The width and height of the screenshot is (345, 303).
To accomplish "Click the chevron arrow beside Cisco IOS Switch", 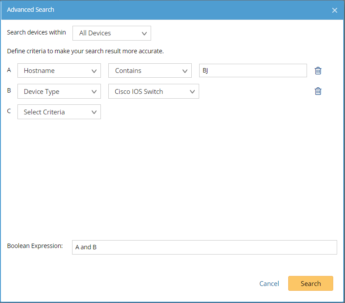I will (x=192, y=92).
